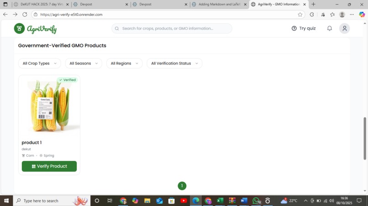
Task: Click the Spring season label
Action: [x=47, y=156]
